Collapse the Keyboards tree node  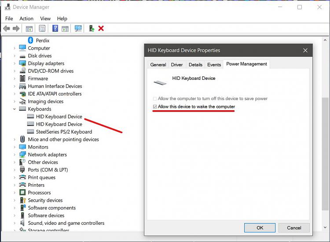15,109
